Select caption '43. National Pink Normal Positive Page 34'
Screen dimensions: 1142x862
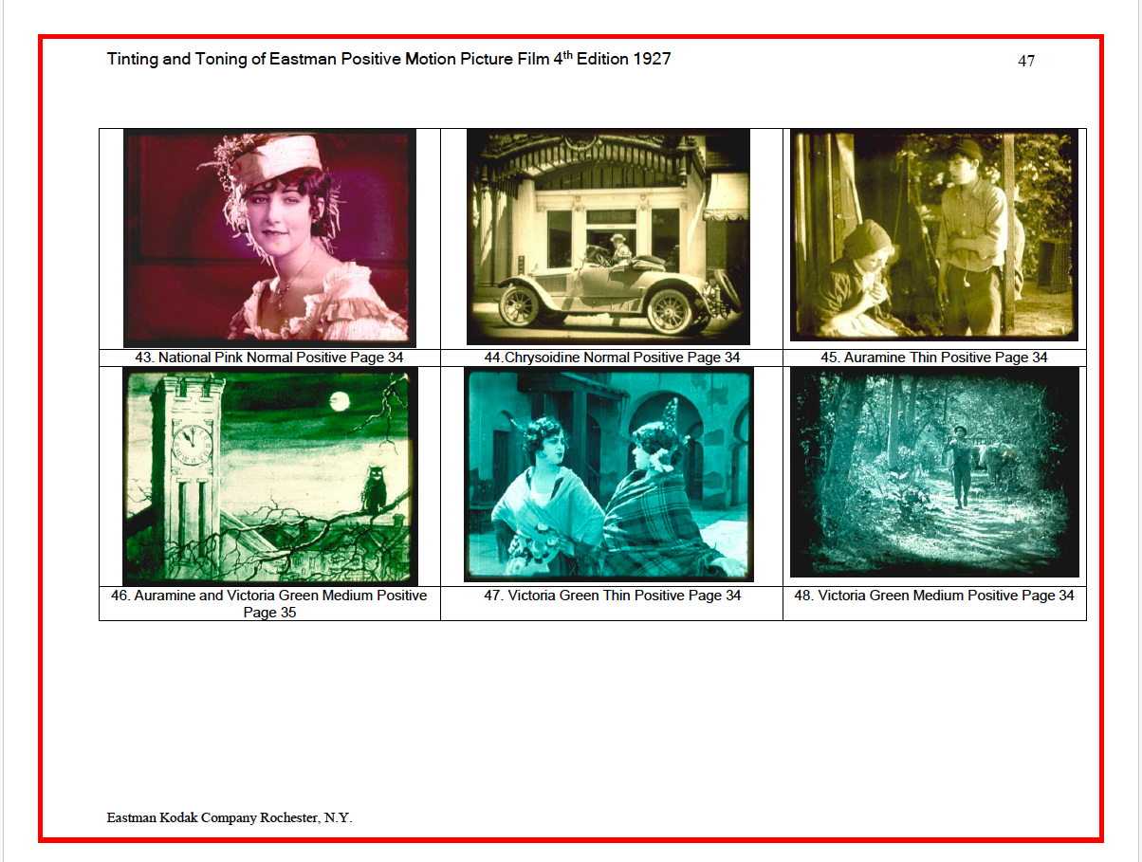click(268, 358)
